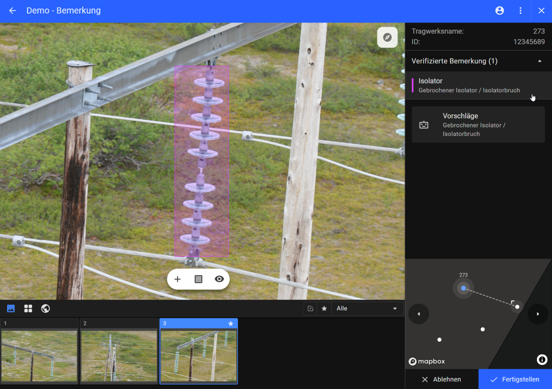Open the three-dot more options menu
Image resolution: width=552 pixels, height=389 pixels.
point(520,11)
